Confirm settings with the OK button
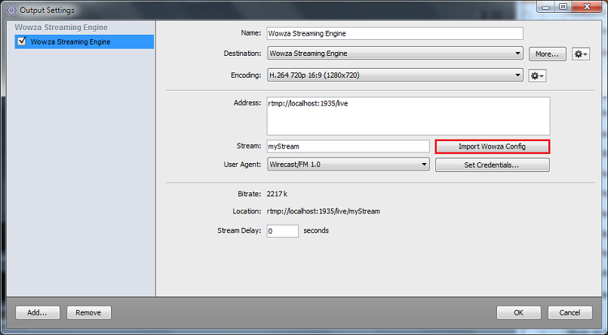608x335 pixels. [518, 312]
